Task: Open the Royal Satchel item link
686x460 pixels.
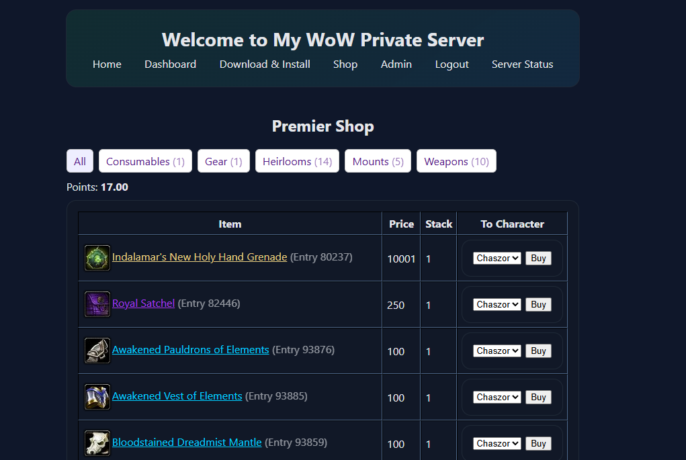Action: (144, 304)
